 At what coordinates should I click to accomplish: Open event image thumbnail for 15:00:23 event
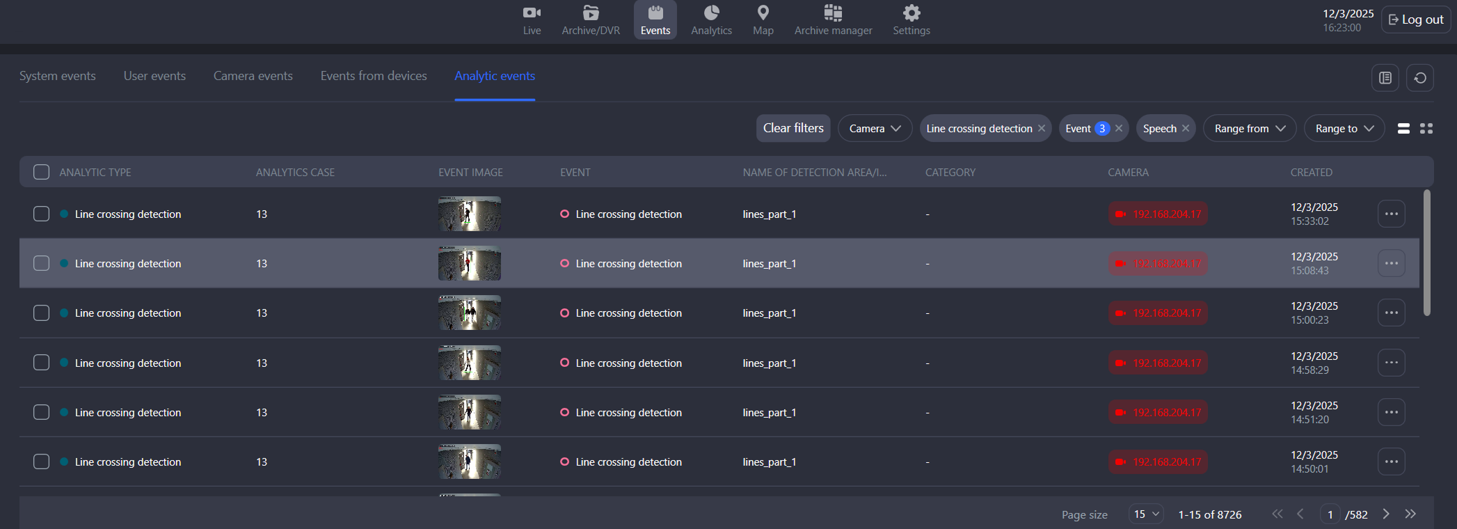[x=469, y=313]
